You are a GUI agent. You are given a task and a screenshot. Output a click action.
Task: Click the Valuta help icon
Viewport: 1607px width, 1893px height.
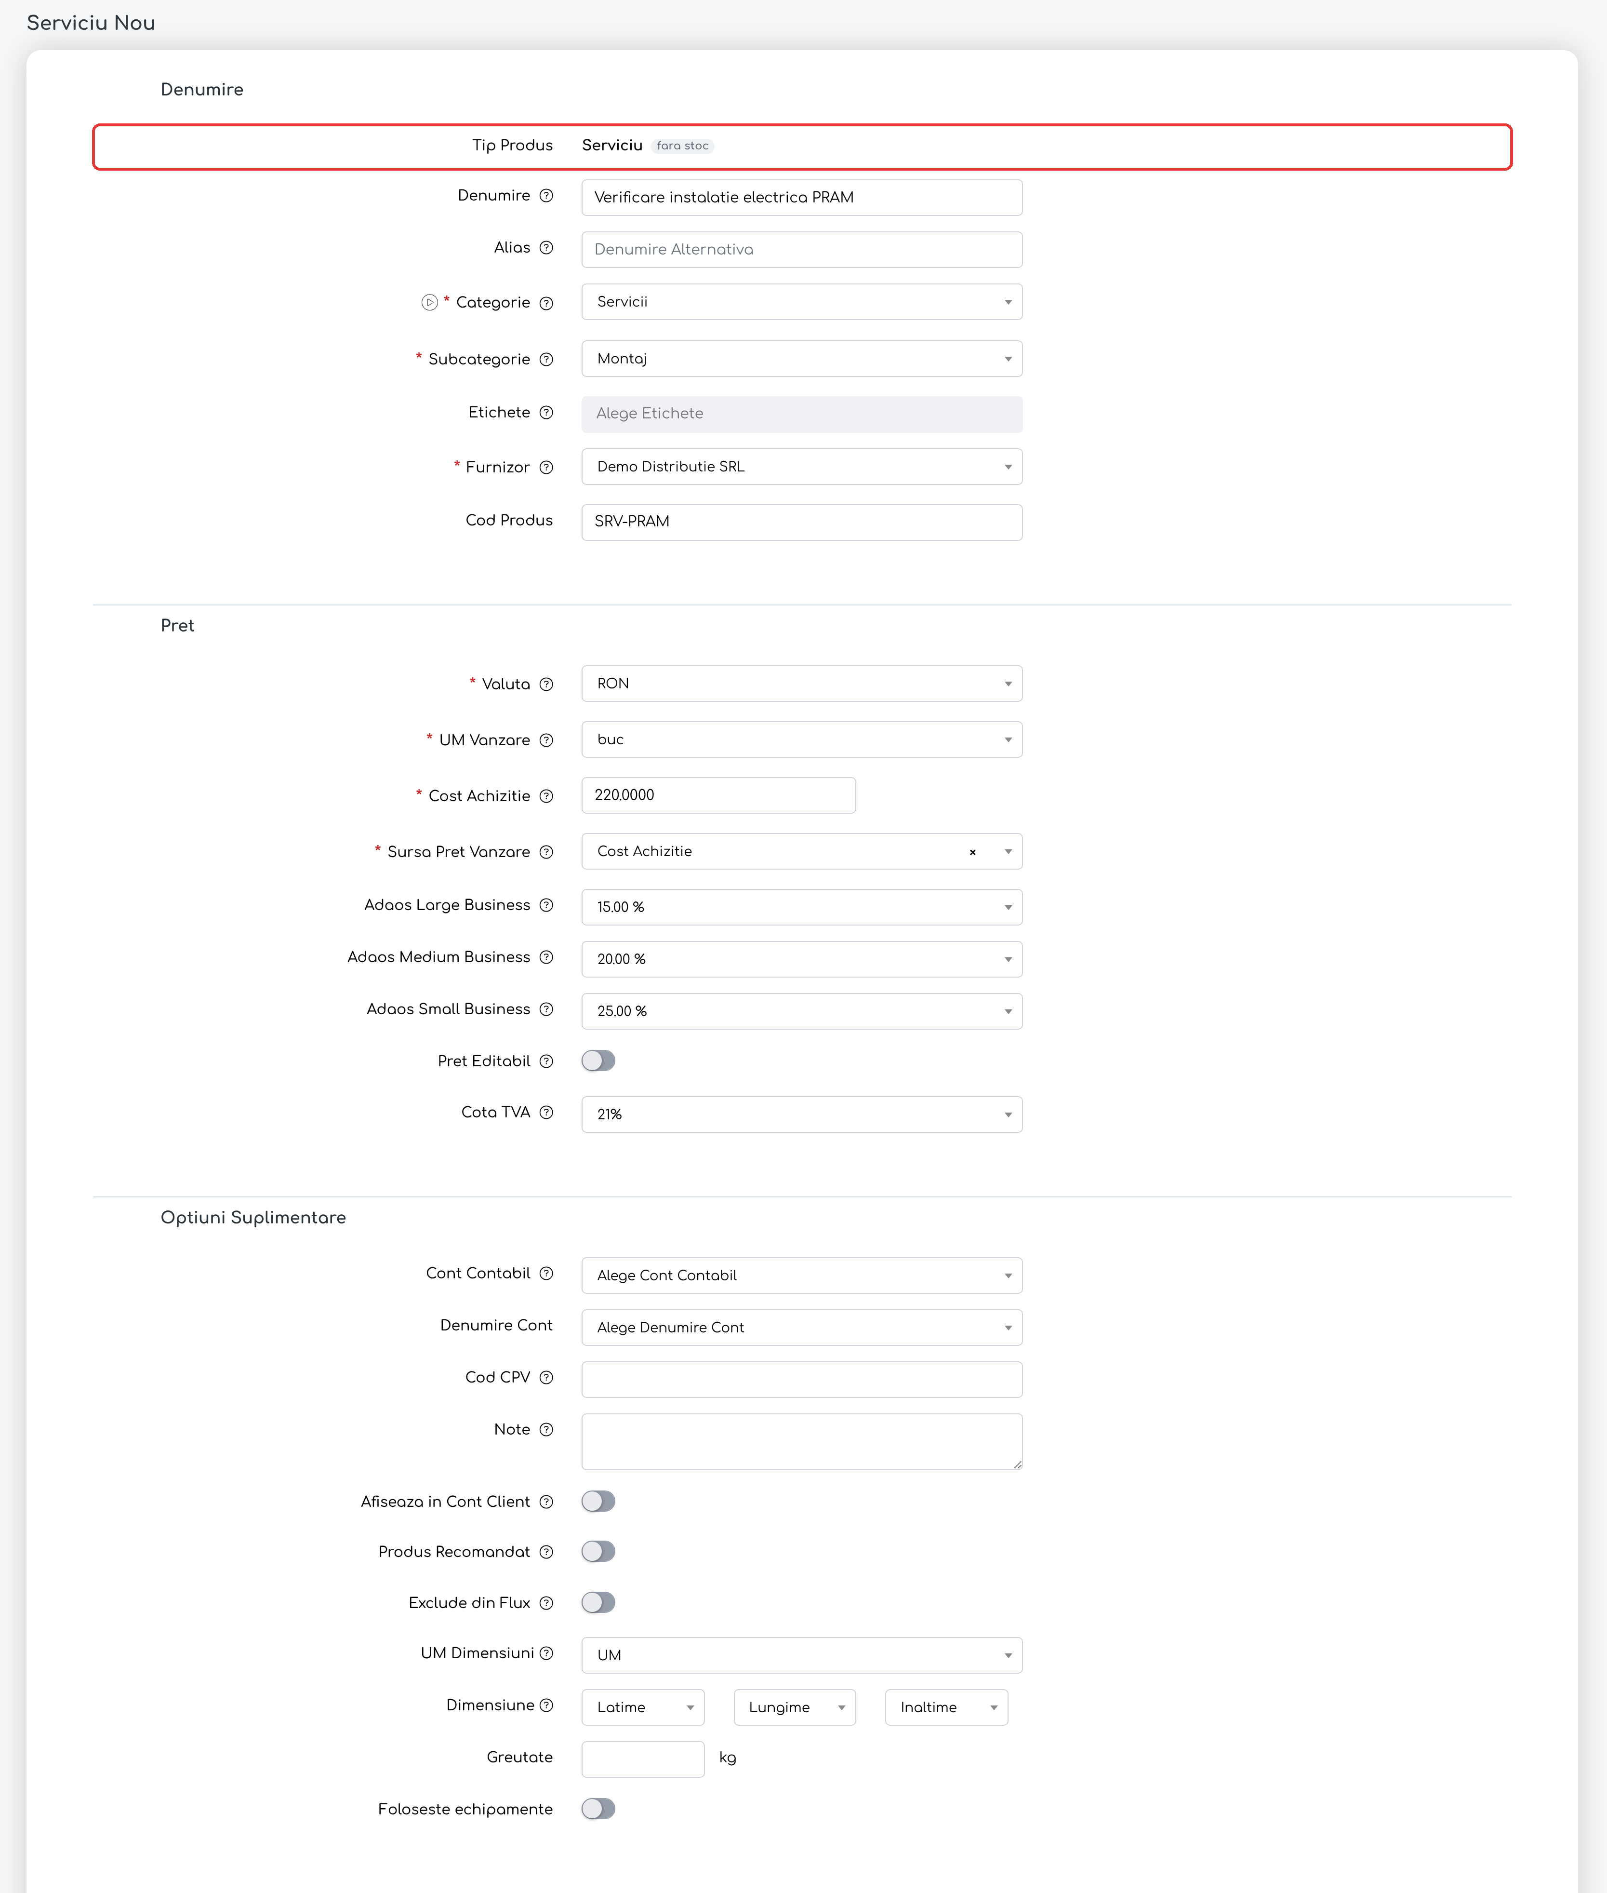click(545, 684)
